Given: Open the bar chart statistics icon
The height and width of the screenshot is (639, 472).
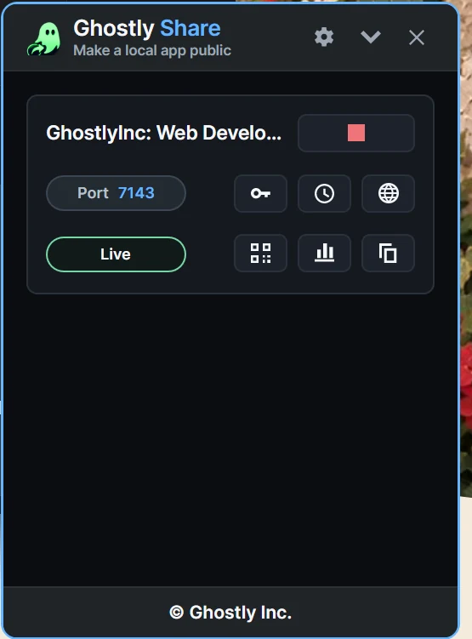Looking at the screenshot, I should coord(324,253).
